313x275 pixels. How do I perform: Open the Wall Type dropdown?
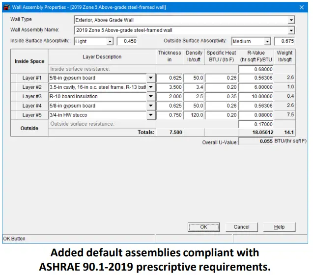coord(291,20)
